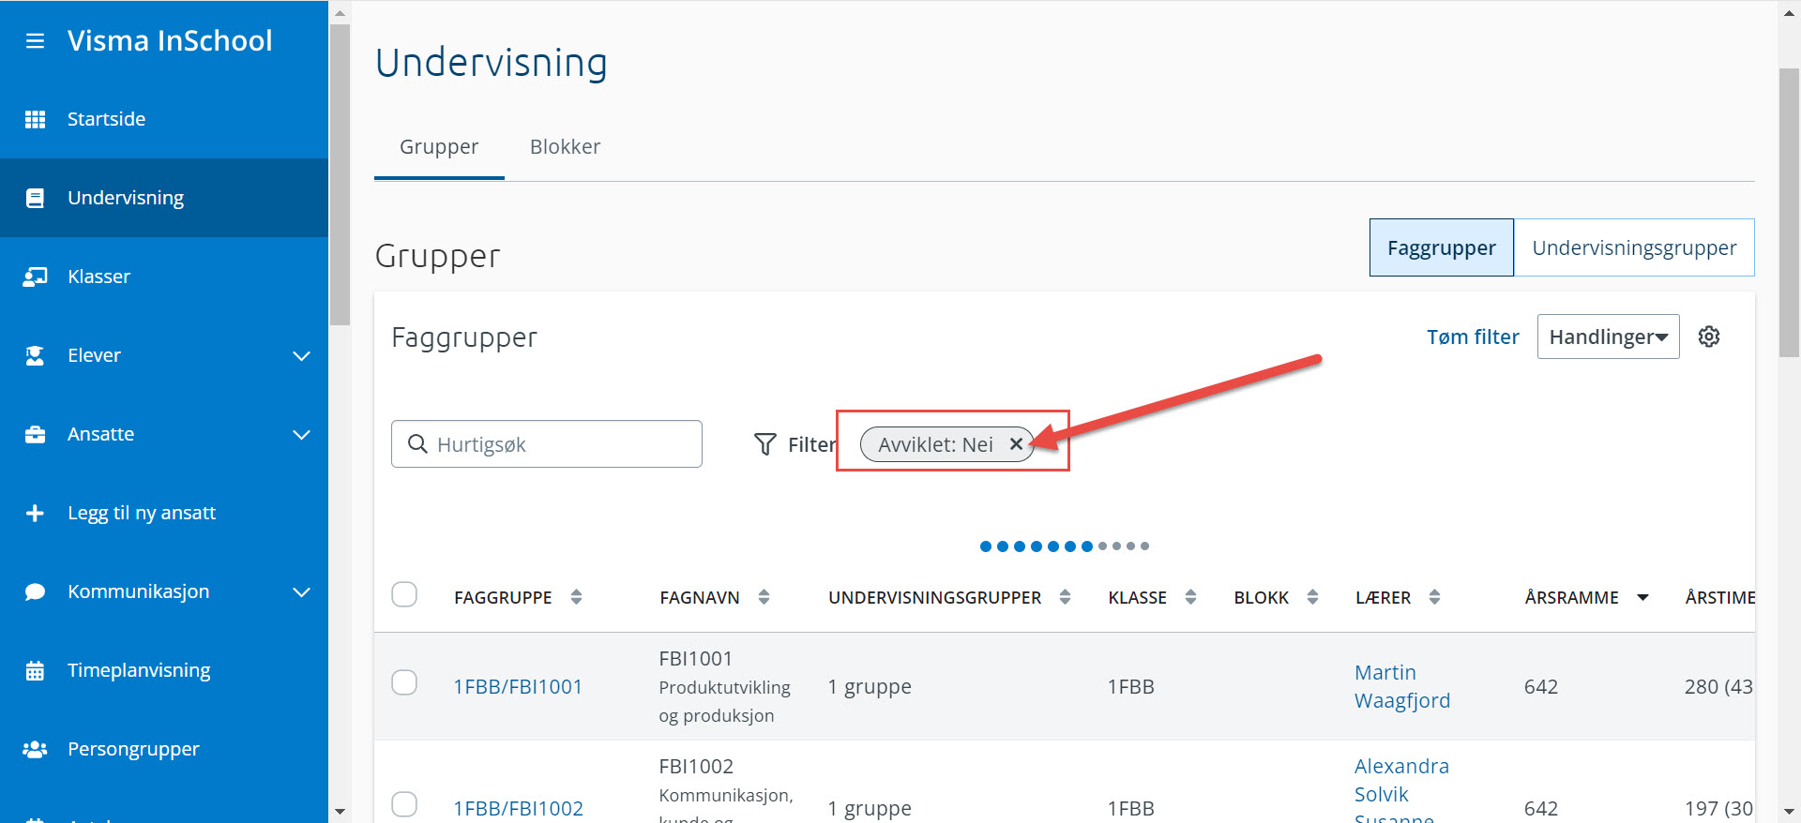Click the Persongrupper people icon
1801x823 pixels.
click(35, 749)
